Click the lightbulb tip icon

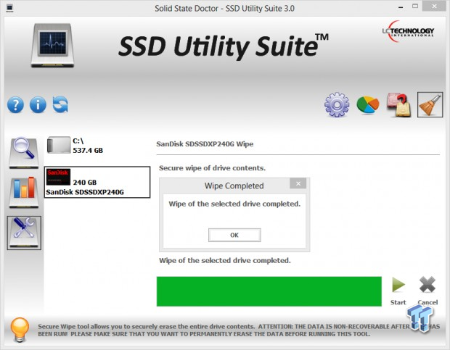pos(20,330)
